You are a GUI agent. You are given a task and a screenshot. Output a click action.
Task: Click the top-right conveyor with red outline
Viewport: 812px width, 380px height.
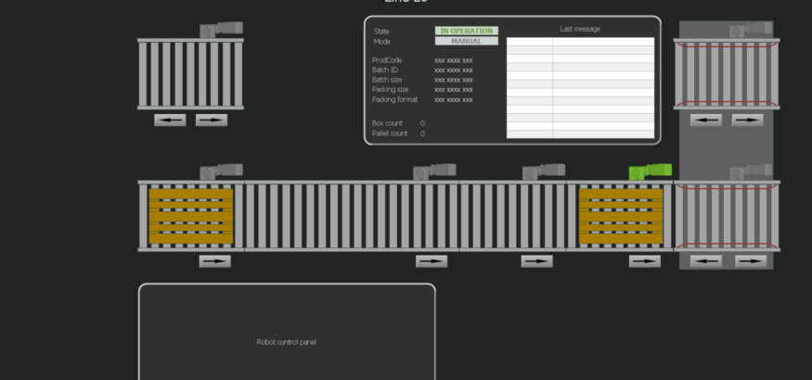point(727,74)
